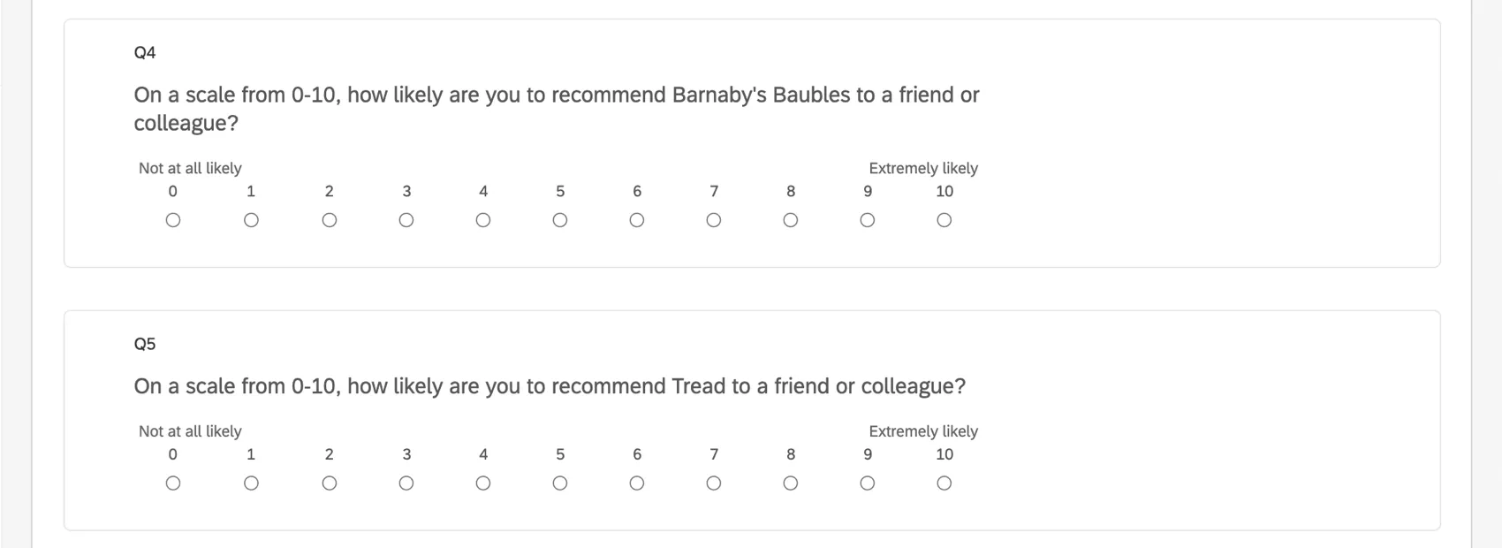Select rating 3 on the Q4 scale
Viewport: 1502px width, 548px height.
tap(406, 219)
